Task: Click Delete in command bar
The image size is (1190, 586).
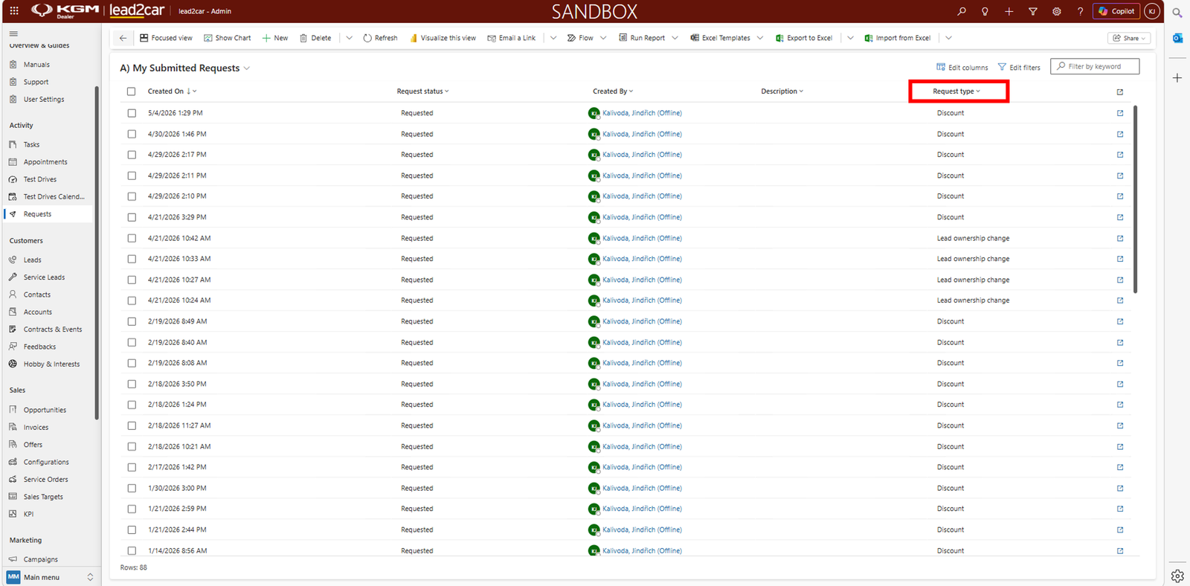Action: pos(315,38)
